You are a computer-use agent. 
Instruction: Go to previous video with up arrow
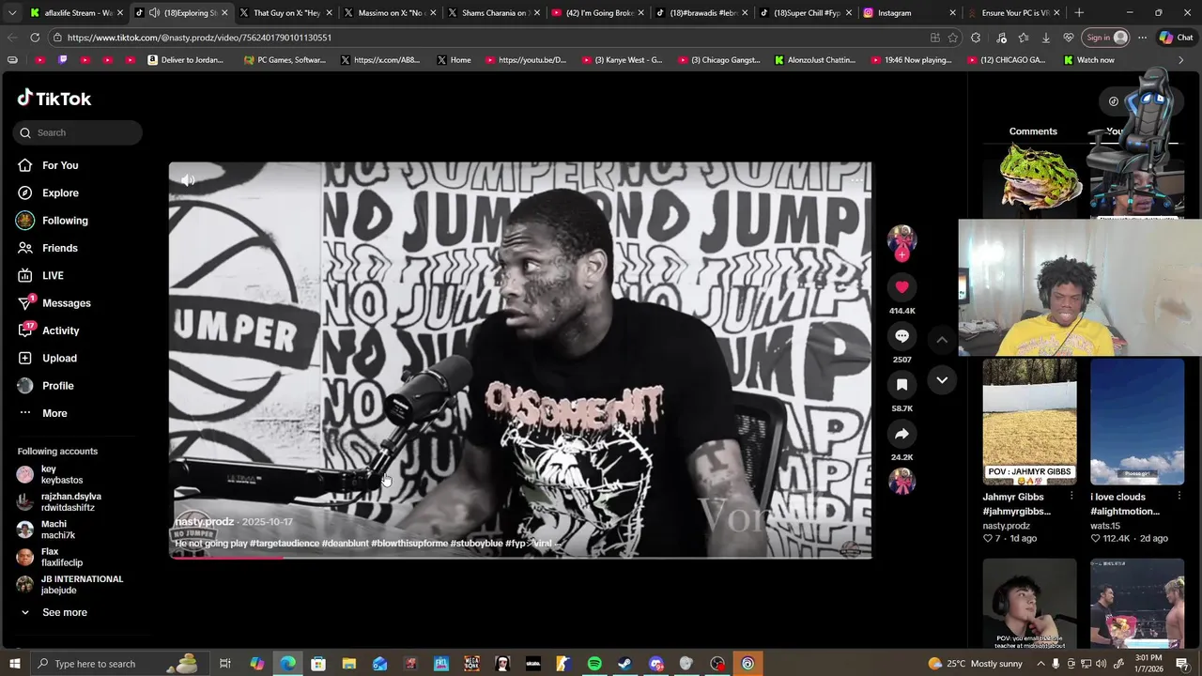(x=942, y=340)
